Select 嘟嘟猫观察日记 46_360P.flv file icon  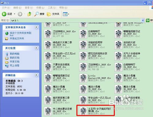pos(118,34)
